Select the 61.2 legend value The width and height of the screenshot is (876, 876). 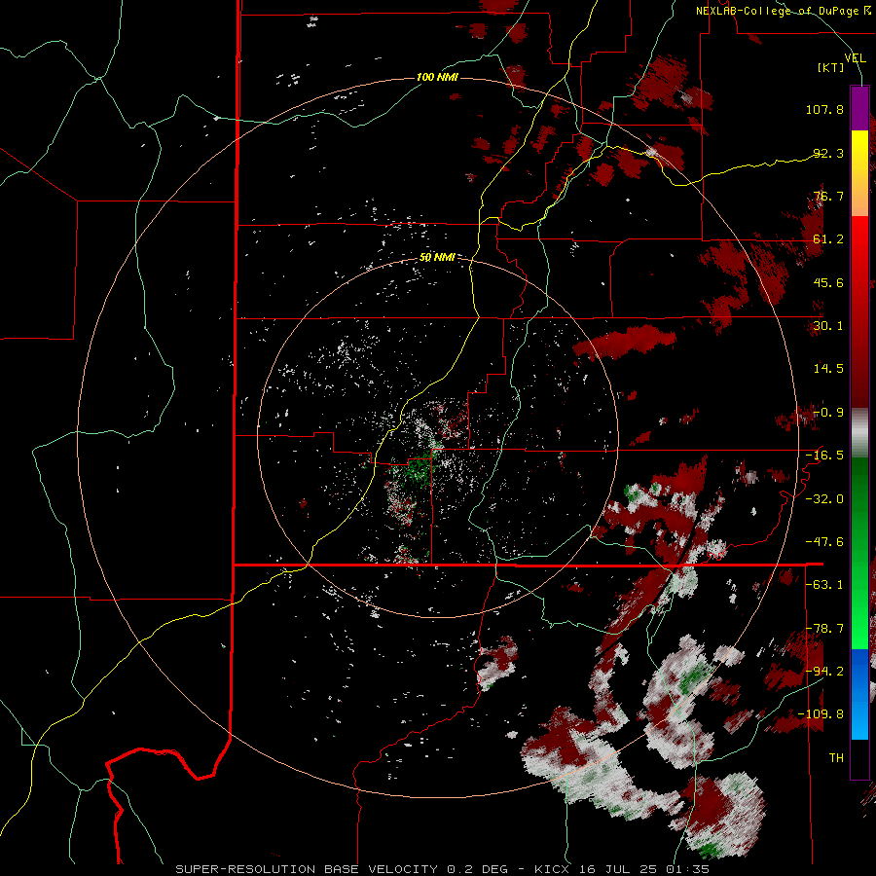pos(828,239)
